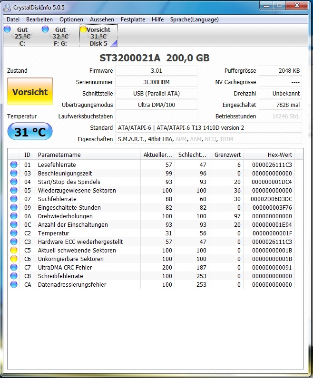Image resolution: width=313 pixels, height=378 pixels.
Task: Click the Seriennummer field 3LJ08HBM
Action: (156, 82)
